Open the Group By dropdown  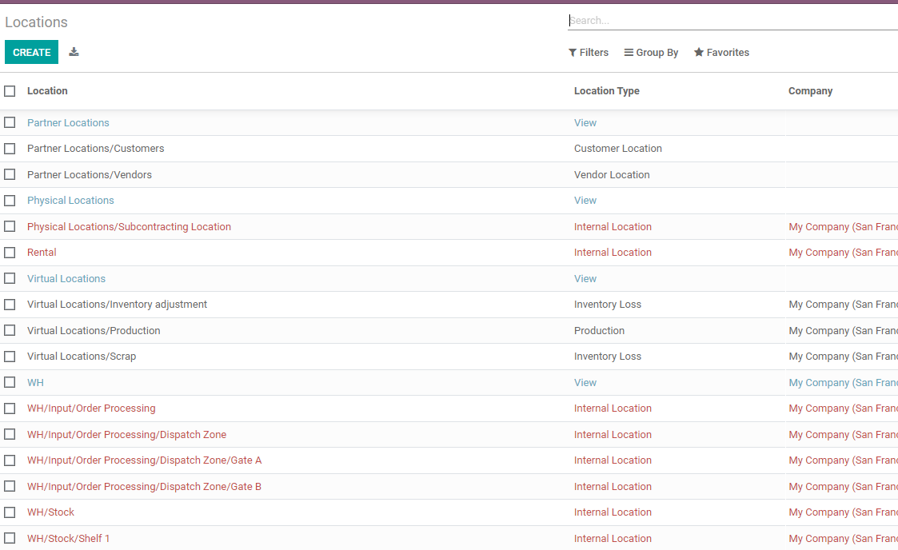point(651,53)
